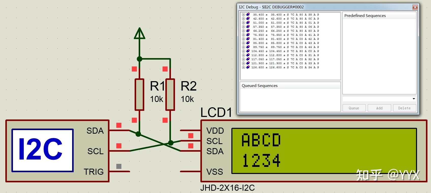Viewport: 431px width, 193px height.
Task: Select the power terminal arrow symbol
Action: click(139, 33)
